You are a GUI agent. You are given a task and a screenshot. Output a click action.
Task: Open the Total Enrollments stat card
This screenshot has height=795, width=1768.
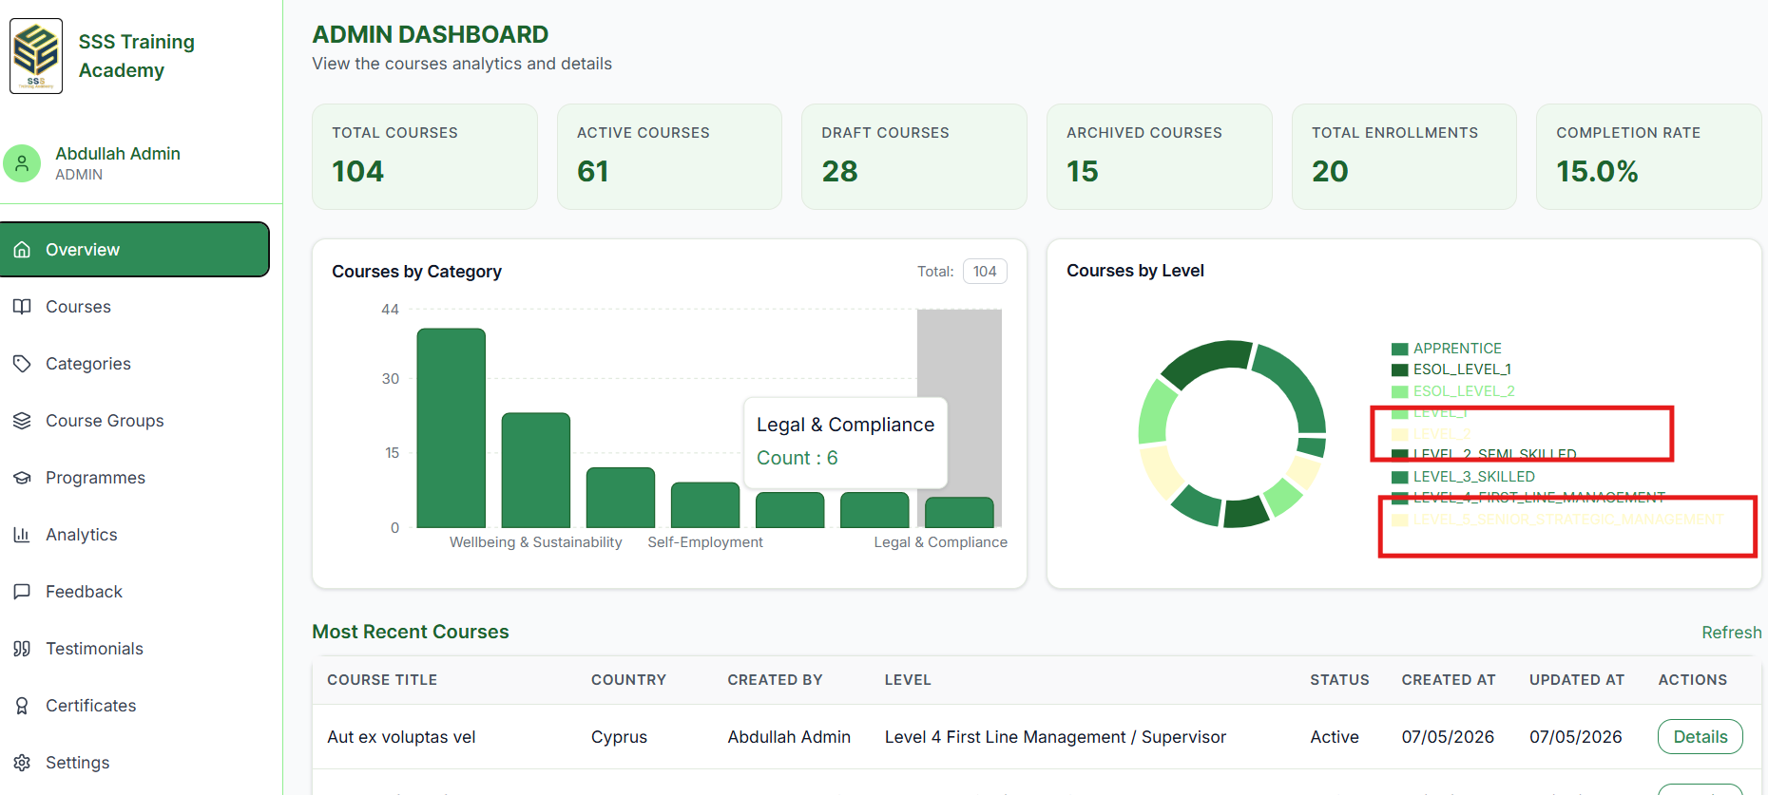click(1404, 157)
